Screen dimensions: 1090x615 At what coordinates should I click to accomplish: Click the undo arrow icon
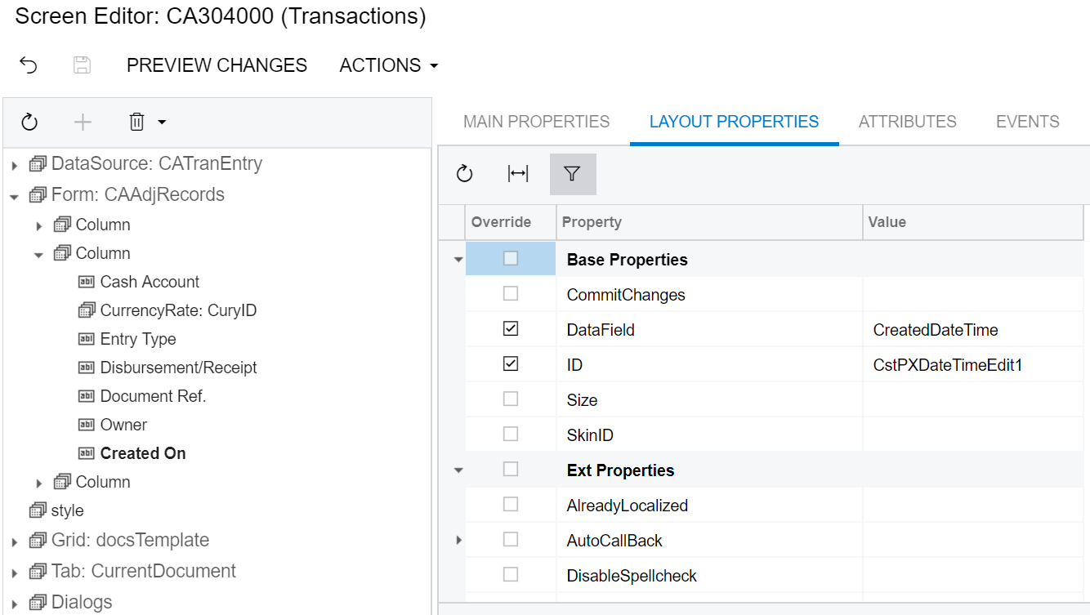tap(29, 65)
